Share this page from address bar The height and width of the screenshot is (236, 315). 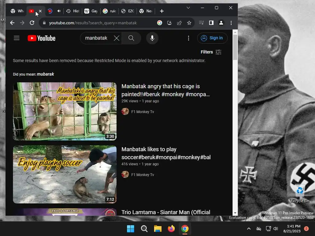coord(179,23)
